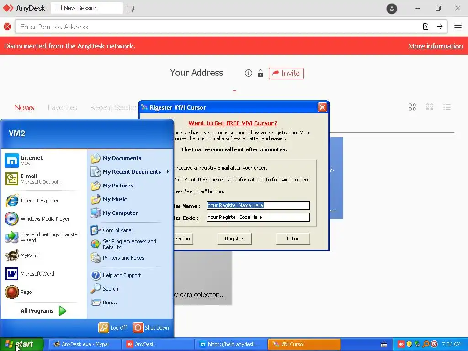Click the red connection status icon
The image size is (468, 351).
click(7, 27)
